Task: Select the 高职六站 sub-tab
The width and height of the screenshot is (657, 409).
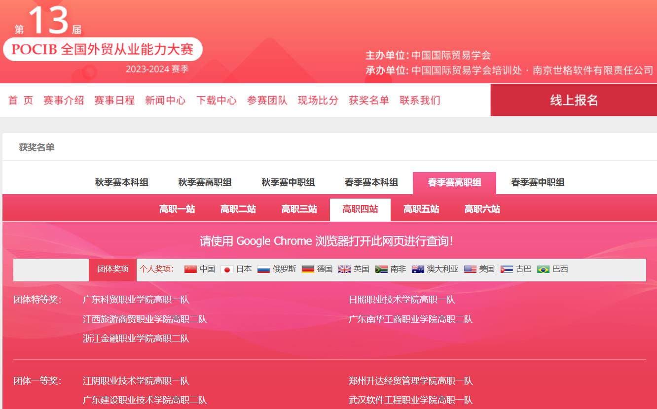Action: click(x=482, y=209)
